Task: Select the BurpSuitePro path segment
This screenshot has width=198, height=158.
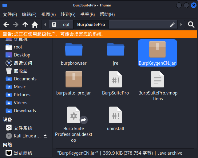Action: coord(91,25)
